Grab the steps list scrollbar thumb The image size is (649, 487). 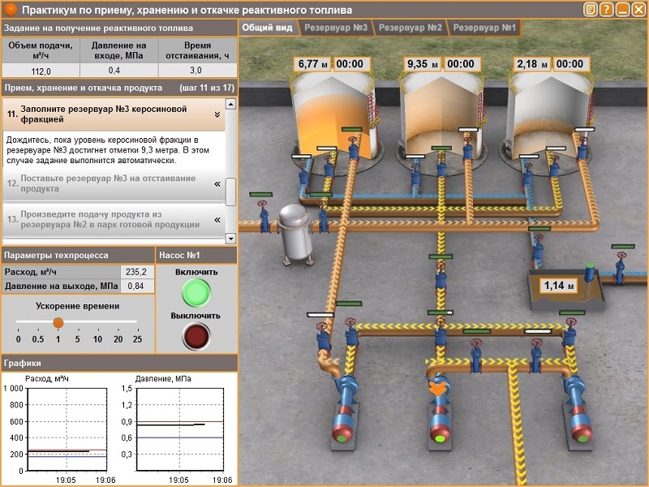click(230, 192)
